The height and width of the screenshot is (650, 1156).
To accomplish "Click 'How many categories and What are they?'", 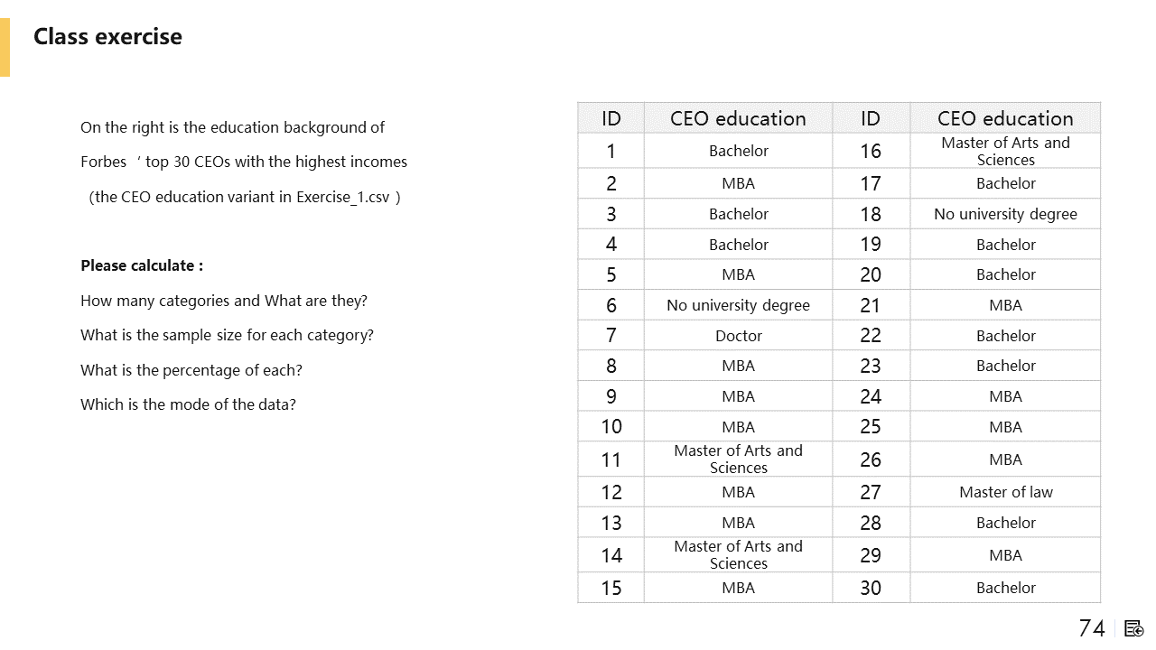I will (224, 301).
